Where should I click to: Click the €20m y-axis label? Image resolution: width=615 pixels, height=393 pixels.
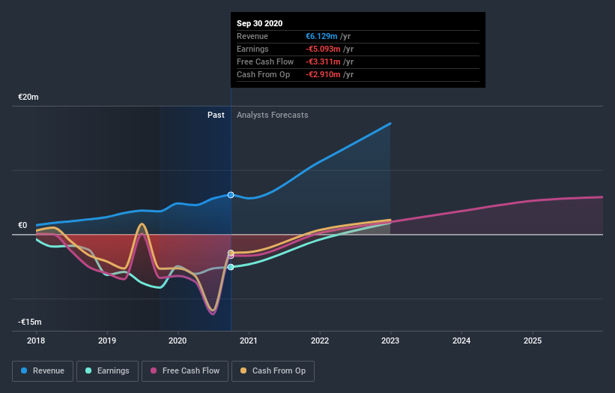28,97
